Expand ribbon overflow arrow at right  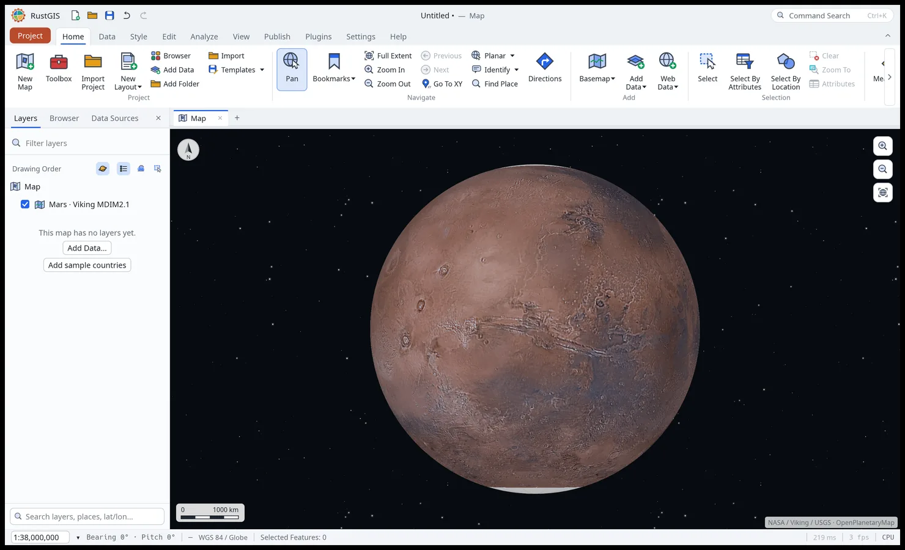[890, 77]
